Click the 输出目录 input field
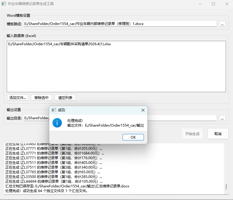This screenshot has width=233, height=200. [x=120, y=118]
